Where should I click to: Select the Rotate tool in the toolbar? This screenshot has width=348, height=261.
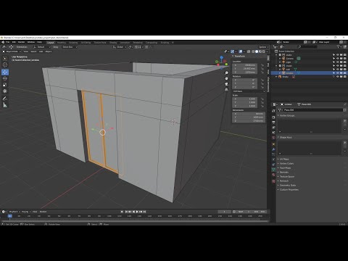coord(5,78)
